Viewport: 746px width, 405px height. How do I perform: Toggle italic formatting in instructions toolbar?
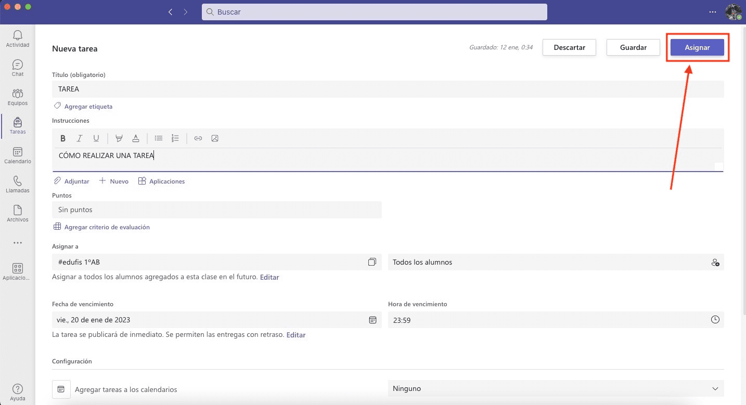(80, 138)
